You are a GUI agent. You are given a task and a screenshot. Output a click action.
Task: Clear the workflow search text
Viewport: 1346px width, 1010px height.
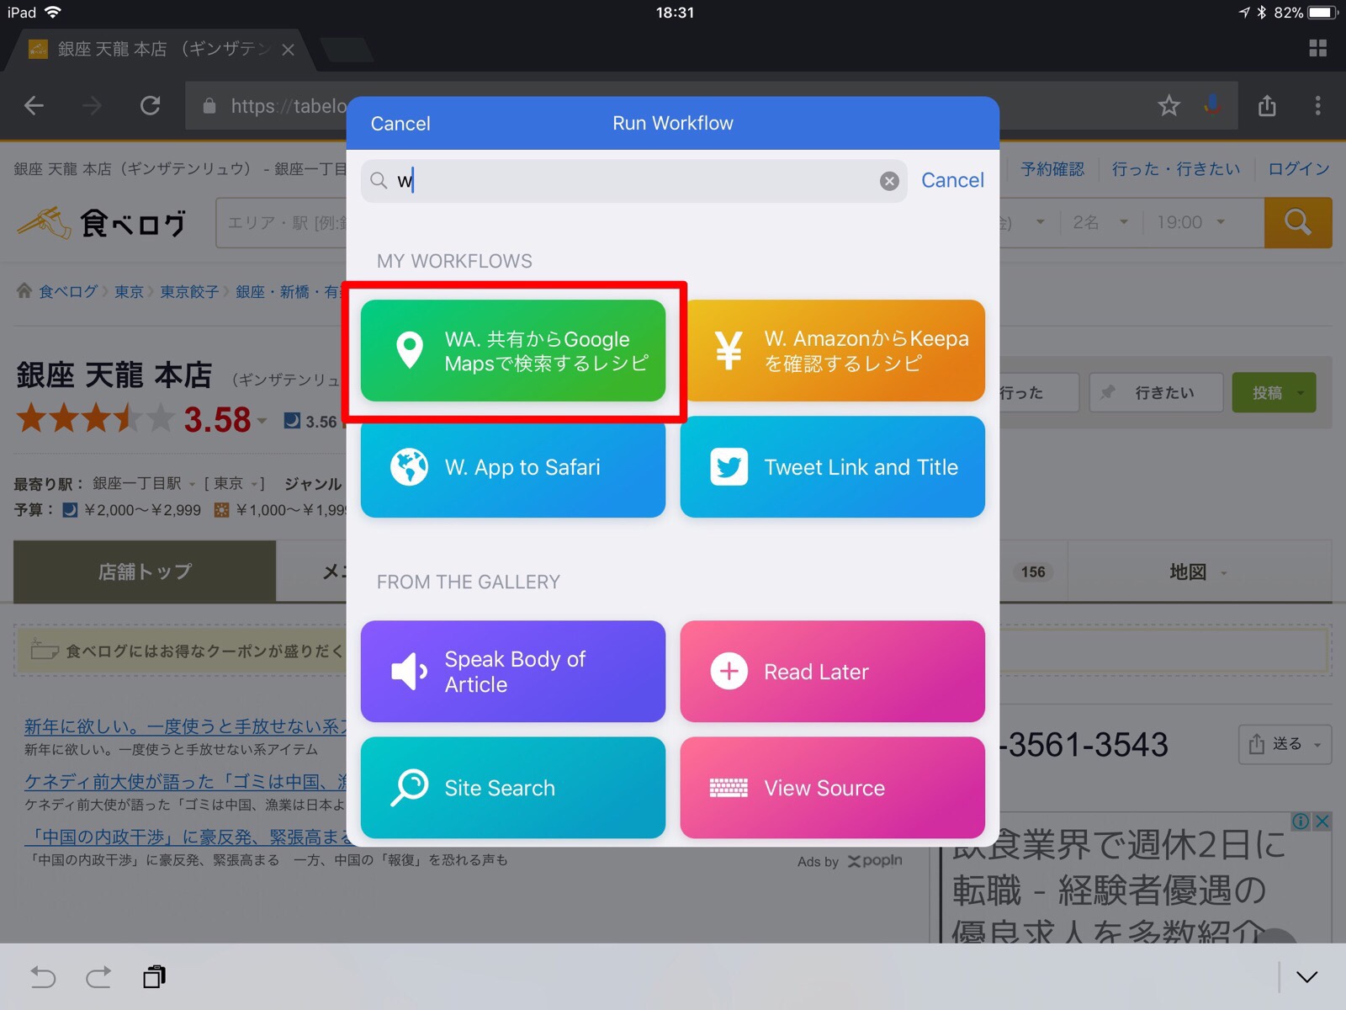point(889,181)
